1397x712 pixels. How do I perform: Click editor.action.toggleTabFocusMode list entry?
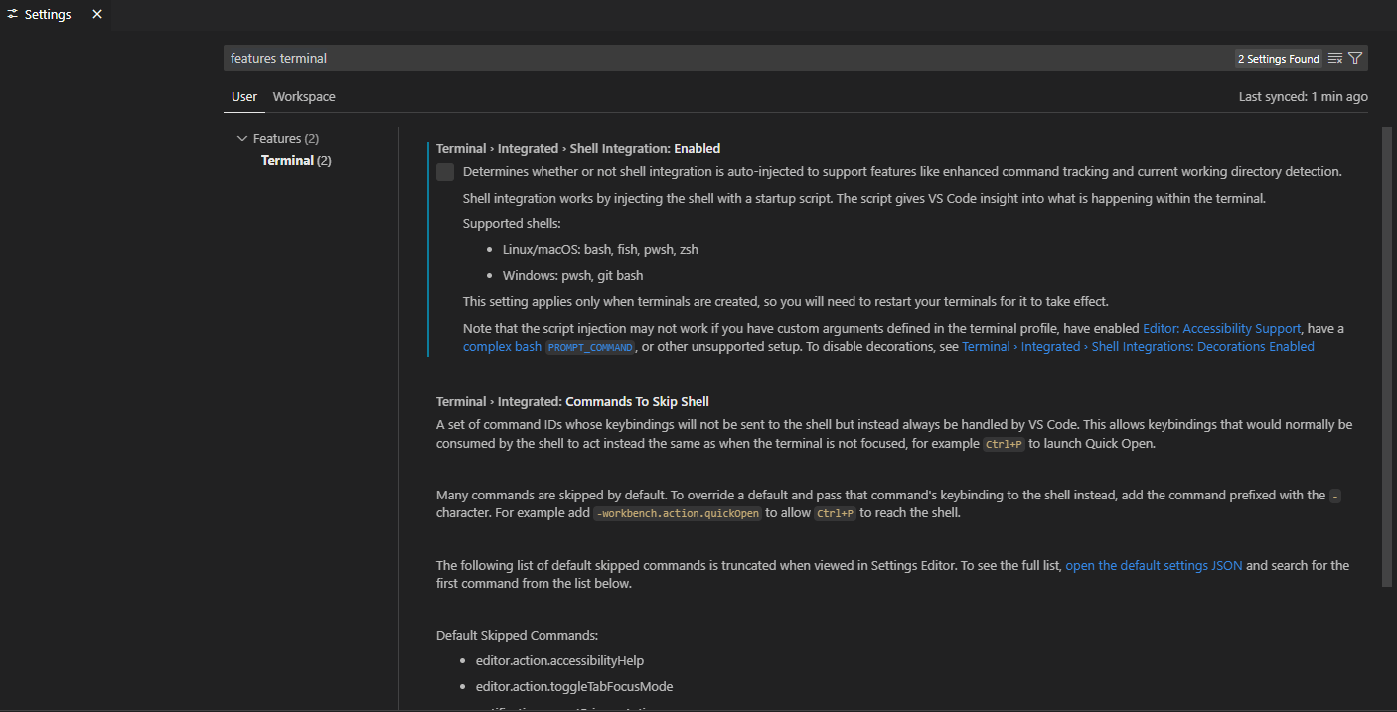tap(574, 686)
